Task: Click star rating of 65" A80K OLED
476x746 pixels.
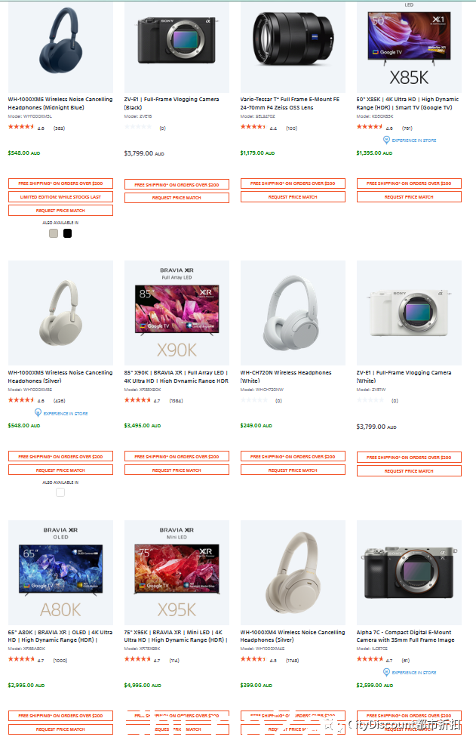Action: point(21,659)
